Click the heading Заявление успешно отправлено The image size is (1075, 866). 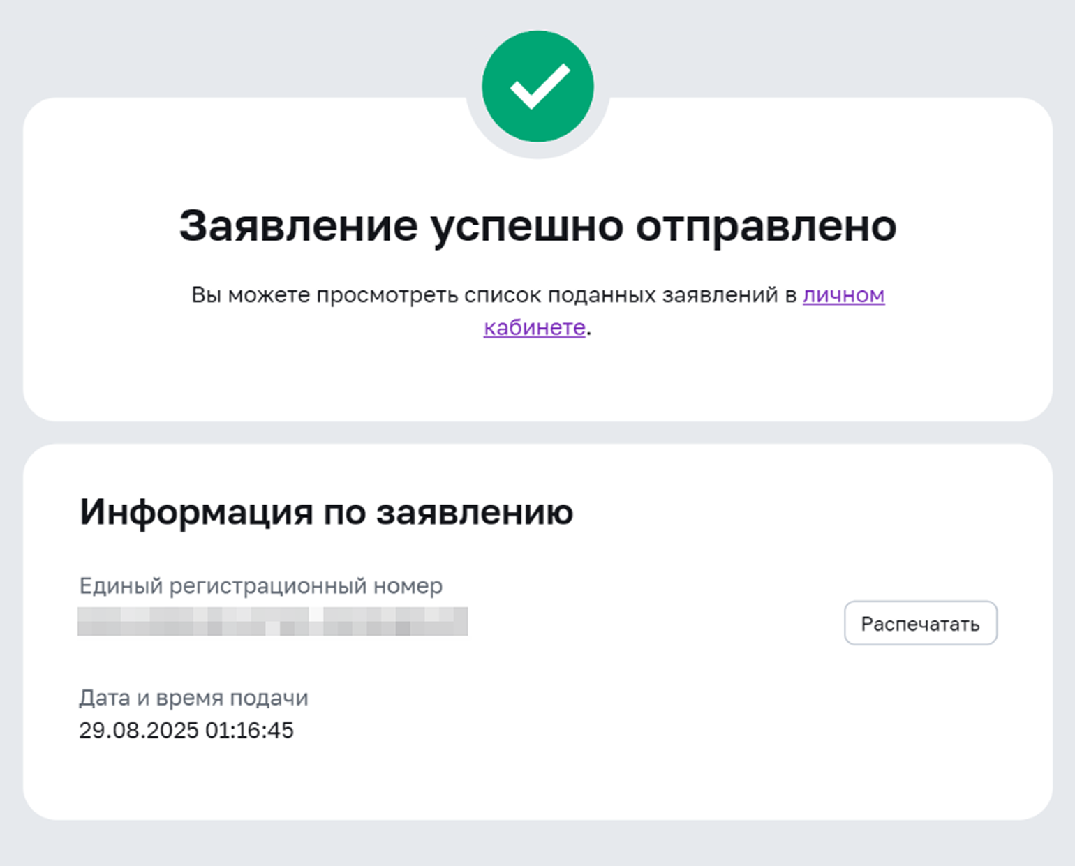(537, 225)
